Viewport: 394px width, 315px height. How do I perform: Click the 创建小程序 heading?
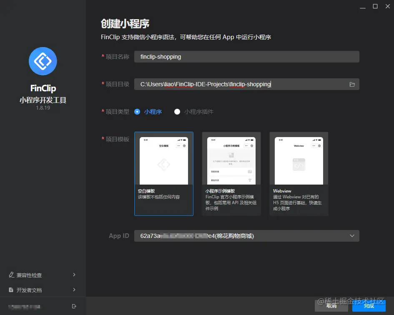point(125,24)
